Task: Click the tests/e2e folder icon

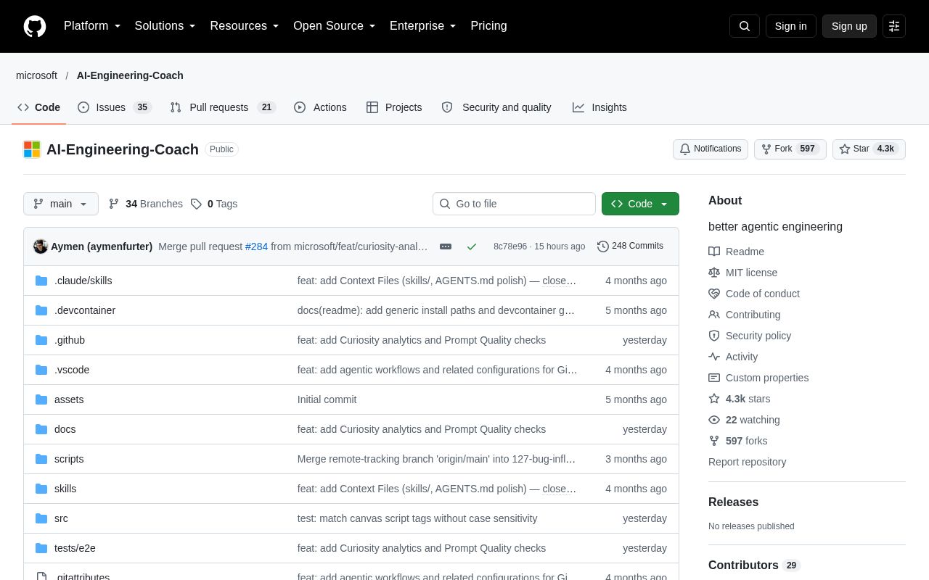Action: (41, 548)
